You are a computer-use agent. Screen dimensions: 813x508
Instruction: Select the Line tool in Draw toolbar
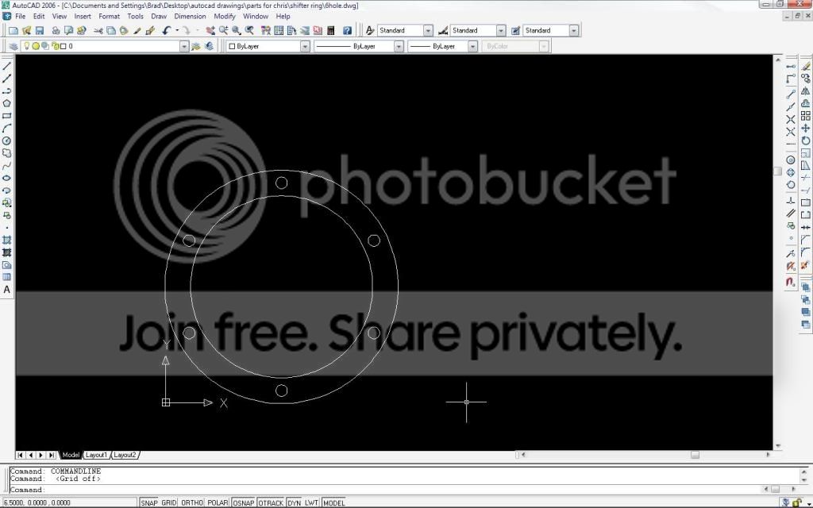coord(6,67)
